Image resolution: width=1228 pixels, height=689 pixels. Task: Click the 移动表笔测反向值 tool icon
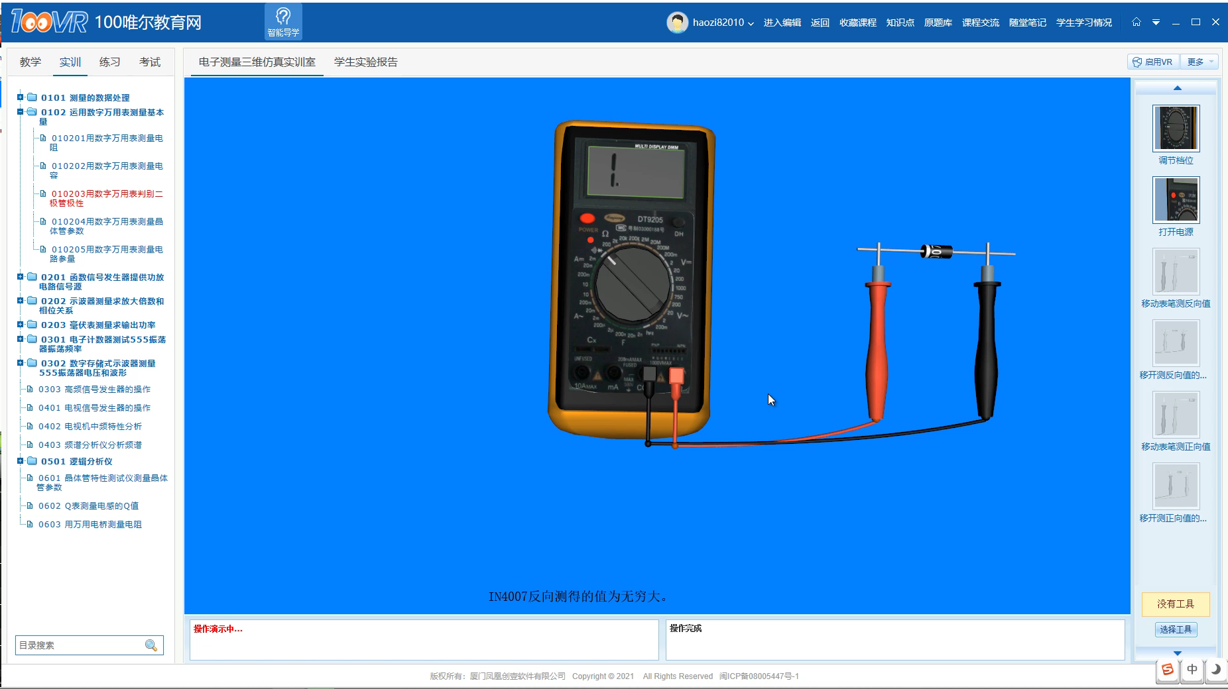click(x=1176, y=272)
